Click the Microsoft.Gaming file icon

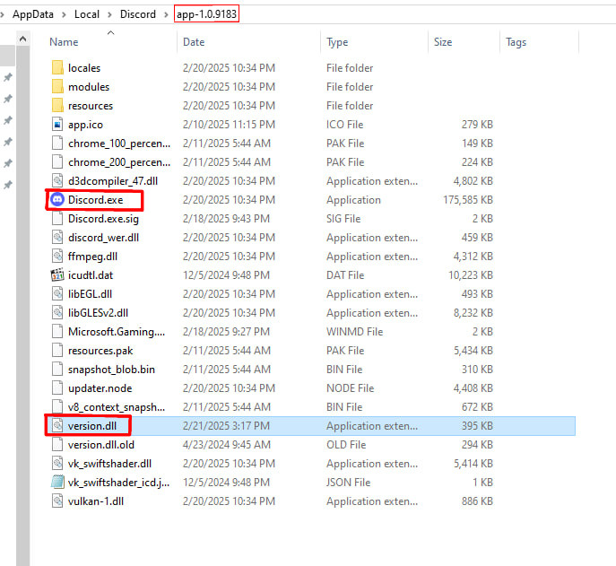click(x=57, y=331)
